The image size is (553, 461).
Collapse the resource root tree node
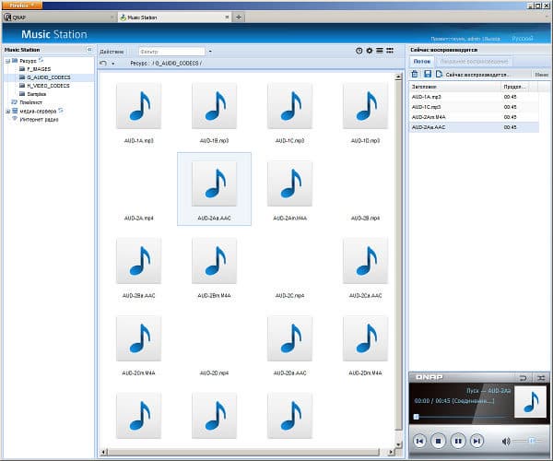click(x=7, y=61)
